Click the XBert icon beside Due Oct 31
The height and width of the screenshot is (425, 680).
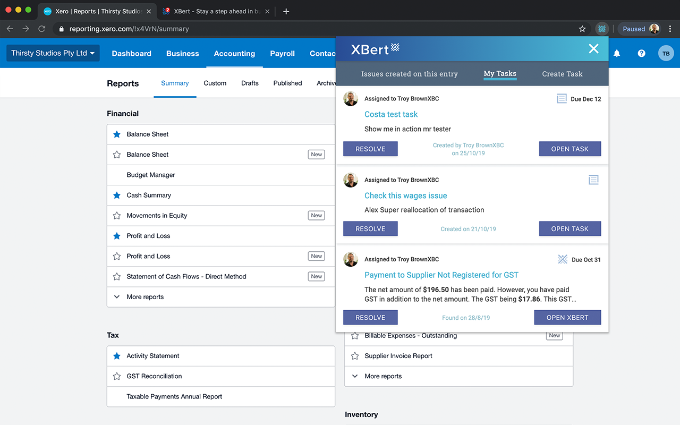coord(563,259)
